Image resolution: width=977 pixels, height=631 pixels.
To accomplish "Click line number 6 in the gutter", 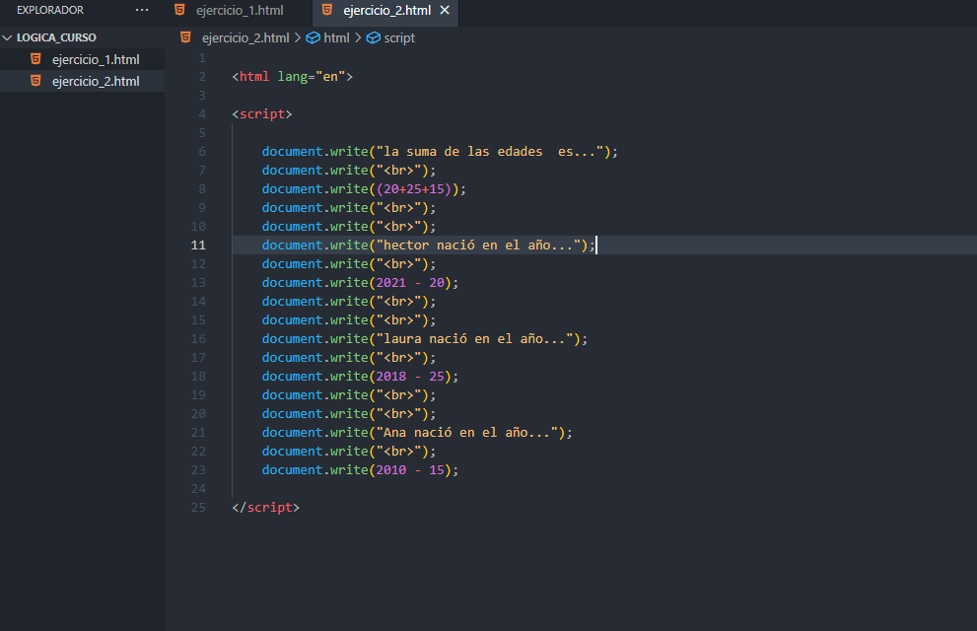I will point(202,152).
